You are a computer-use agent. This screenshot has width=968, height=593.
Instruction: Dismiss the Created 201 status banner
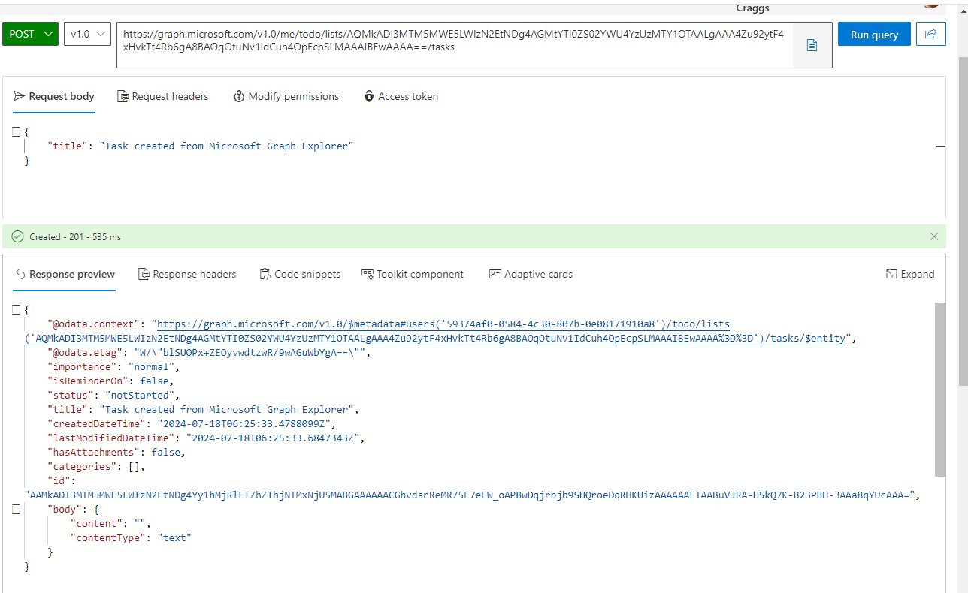click(x=934, y=236)
